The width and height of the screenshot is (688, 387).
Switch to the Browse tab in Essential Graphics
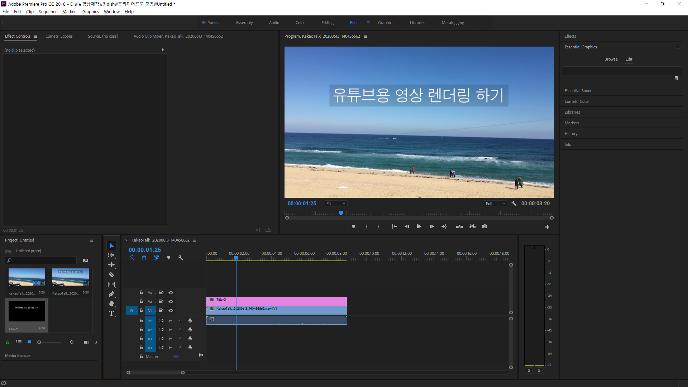(611, 59)
